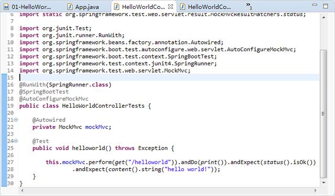This screenshot has width=335, height=196.
Task: Switch to the 01-HelloWor... editor tab
Action: pyautogui.click(x=28, y=7)
